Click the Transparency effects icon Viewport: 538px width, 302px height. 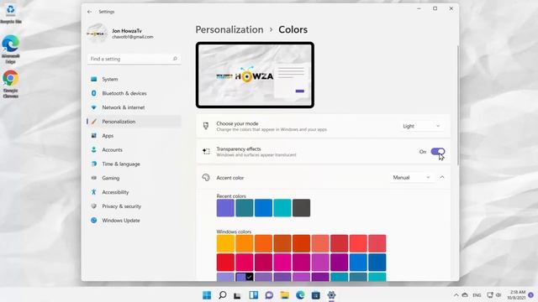[206, 151]
